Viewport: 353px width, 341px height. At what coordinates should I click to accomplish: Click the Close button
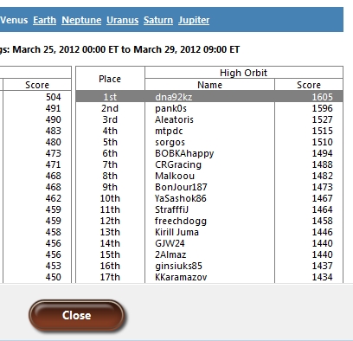(76, 315)
